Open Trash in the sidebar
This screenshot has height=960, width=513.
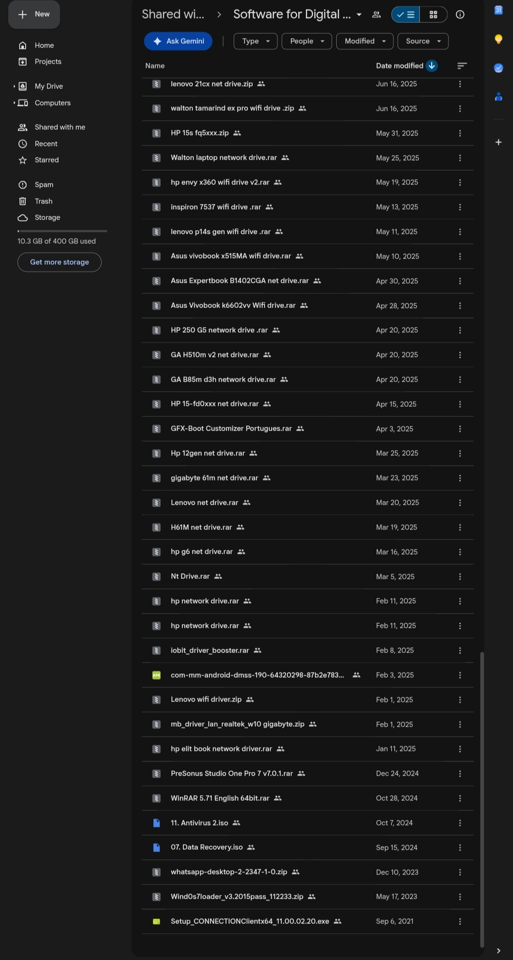click(44, 202)
